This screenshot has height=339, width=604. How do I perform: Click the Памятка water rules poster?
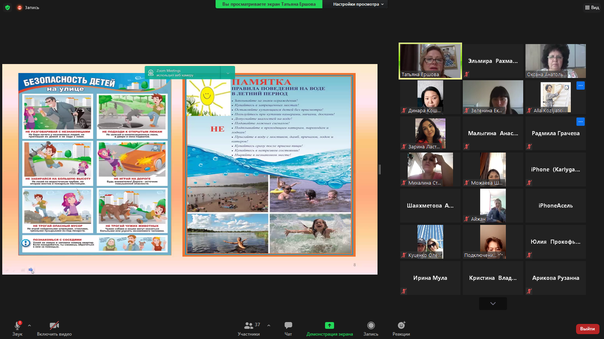click(269, 165)
